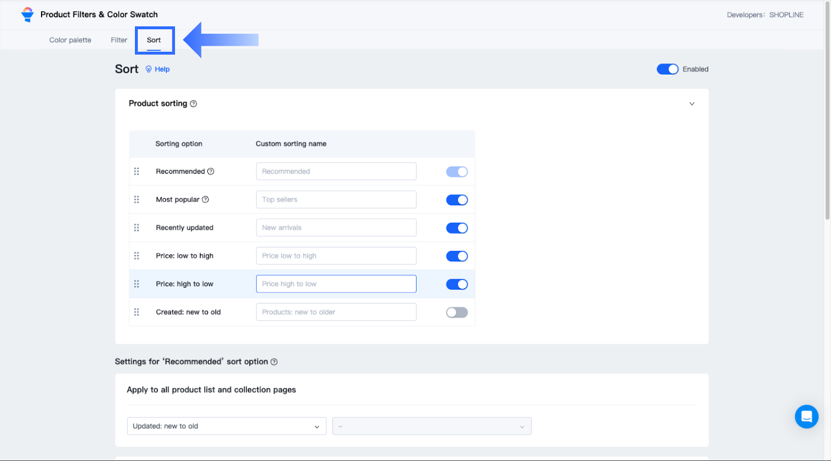Click the help icon beside Product sorting
The image size is (831, 461).
193,104
